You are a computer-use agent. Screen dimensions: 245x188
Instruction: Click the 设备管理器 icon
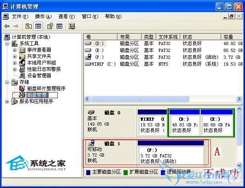tap(22, 76)
